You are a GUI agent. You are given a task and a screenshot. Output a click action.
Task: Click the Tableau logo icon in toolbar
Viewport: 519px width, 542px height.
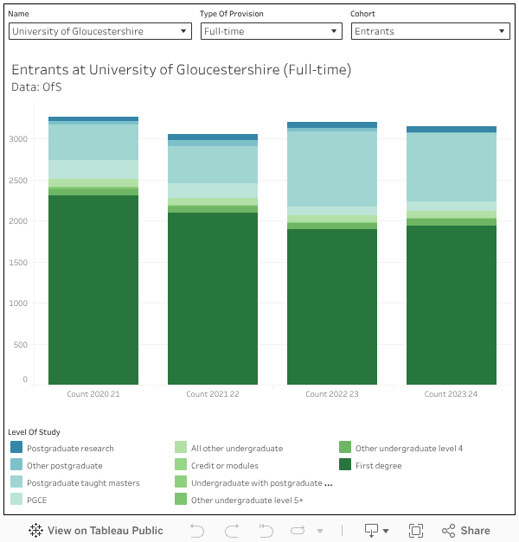(36, 531)
